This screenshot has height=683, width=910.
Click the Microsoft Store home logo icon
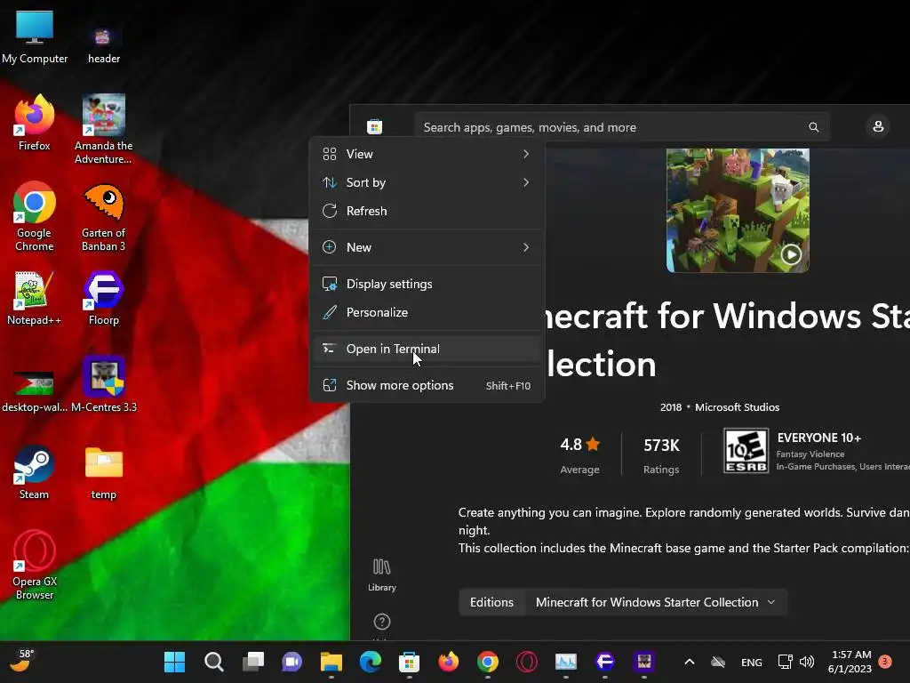375,126
